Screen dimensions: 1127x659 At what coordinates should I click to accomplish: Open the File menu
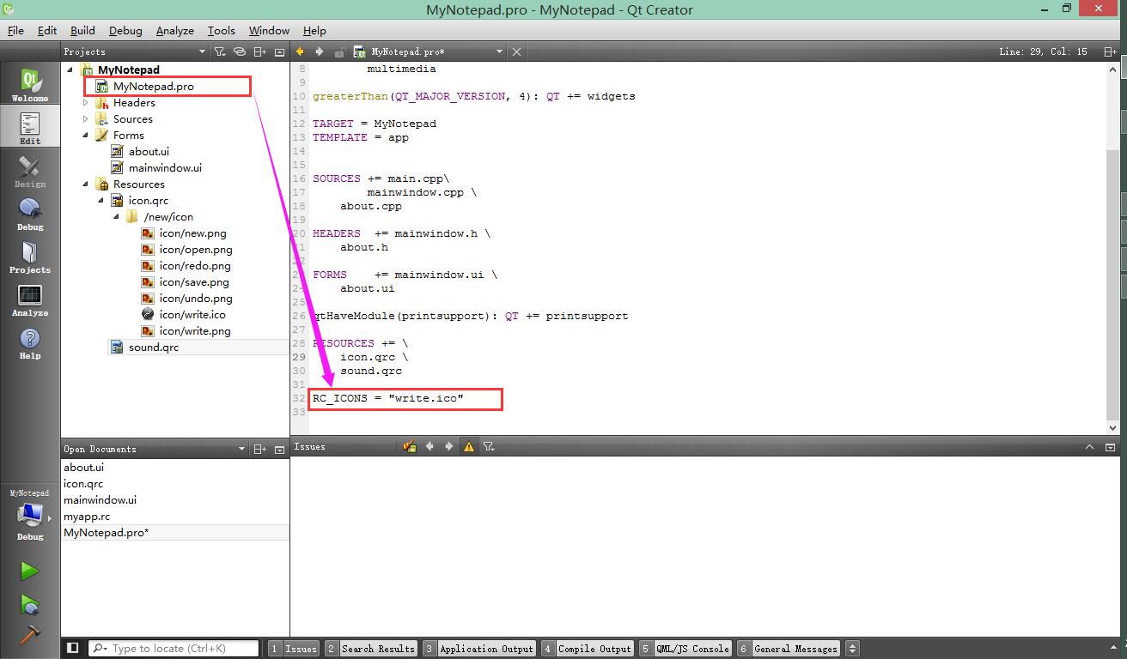click(15, 30)
